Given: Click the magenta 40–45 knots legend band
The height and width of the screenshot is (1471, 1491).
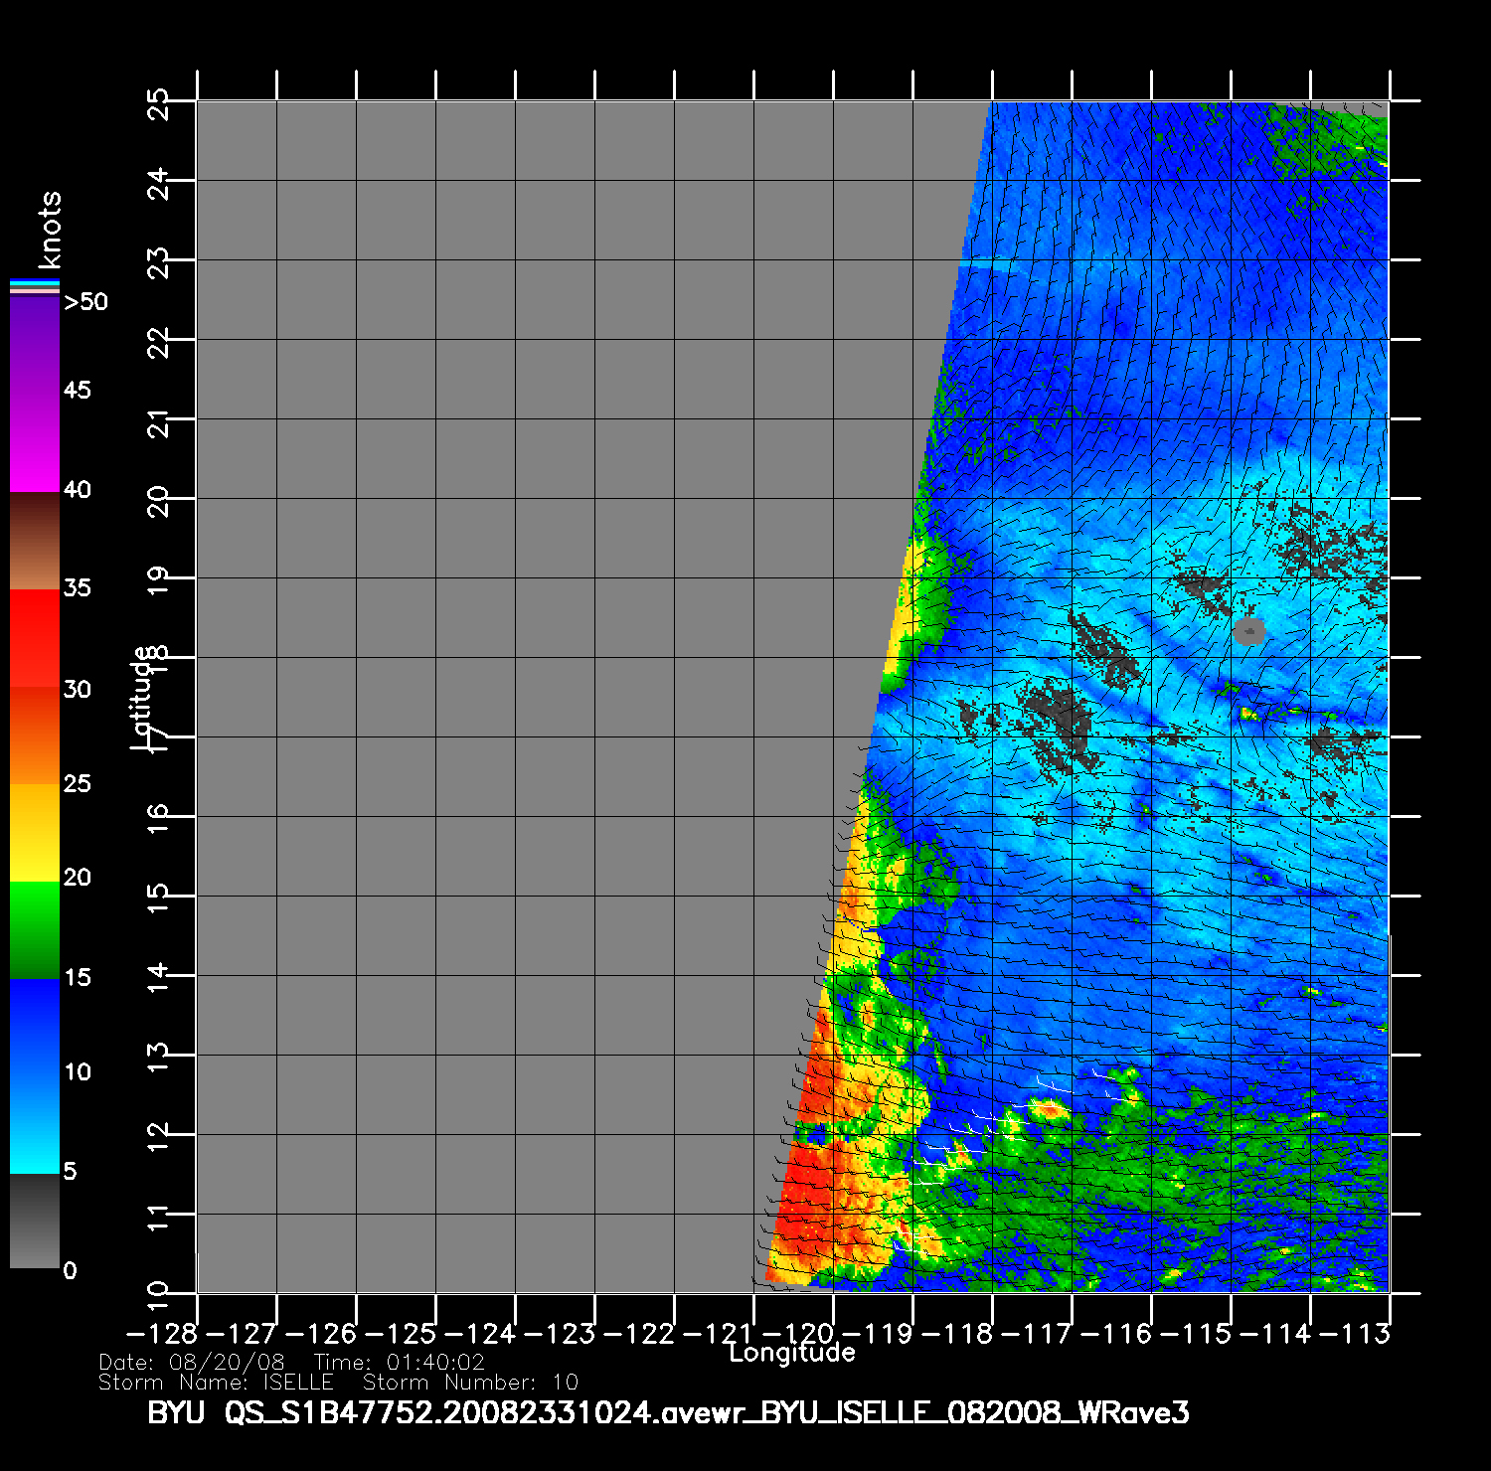Looking at the screenshot, I should tap(35, 440).
